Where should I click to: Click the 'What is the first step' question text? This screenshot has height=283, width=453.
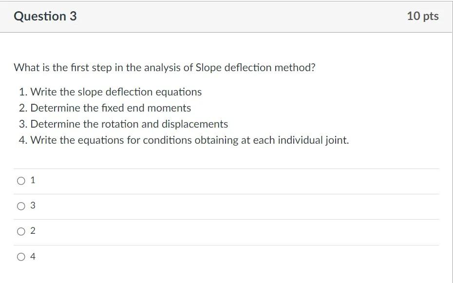tap(164, 68)
